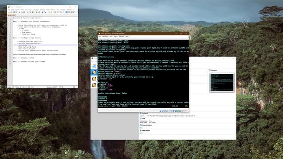
Task: Click 'Windows (CR LF)' in Notepad++ status bar
Action: tap(52, 87)
